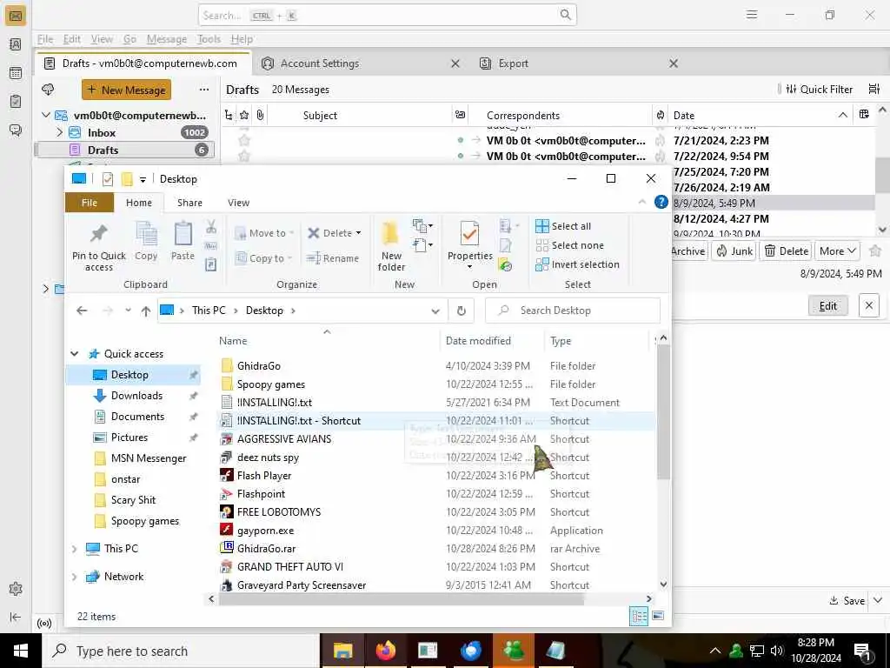This screenshot has height=668, width=890.
Task: Open Thunderbird Chat sidebar icon
Action: (x=16, y=130)
